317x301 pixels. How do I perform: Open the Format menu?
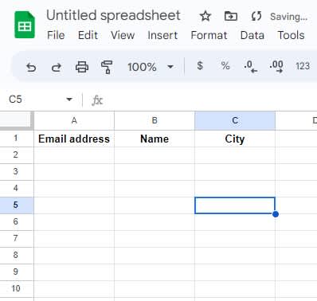pos(209,35)
